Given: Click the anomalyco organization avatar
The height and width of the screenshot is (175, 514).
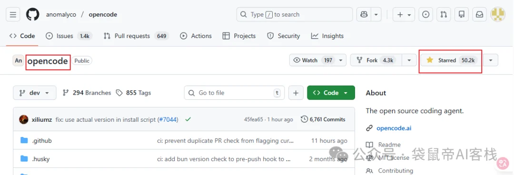Looking at the screenshot, I should (x=19, y=60).
